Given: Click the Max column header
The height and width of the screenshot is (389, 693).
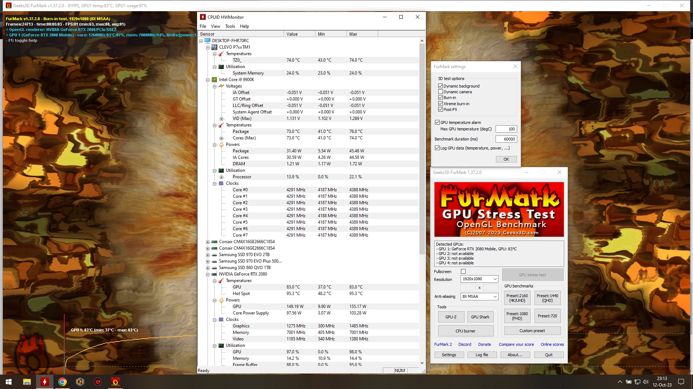Looking at the screenshot, I should [362, 34].
